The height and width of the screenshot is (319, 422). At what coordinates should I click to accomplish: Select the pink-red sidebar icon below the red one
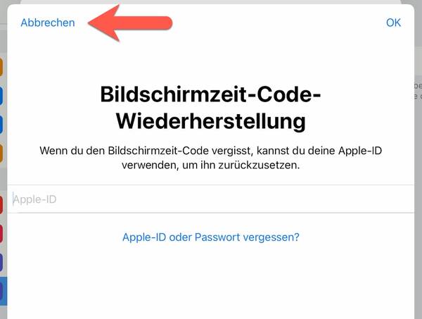pos(1,234)
